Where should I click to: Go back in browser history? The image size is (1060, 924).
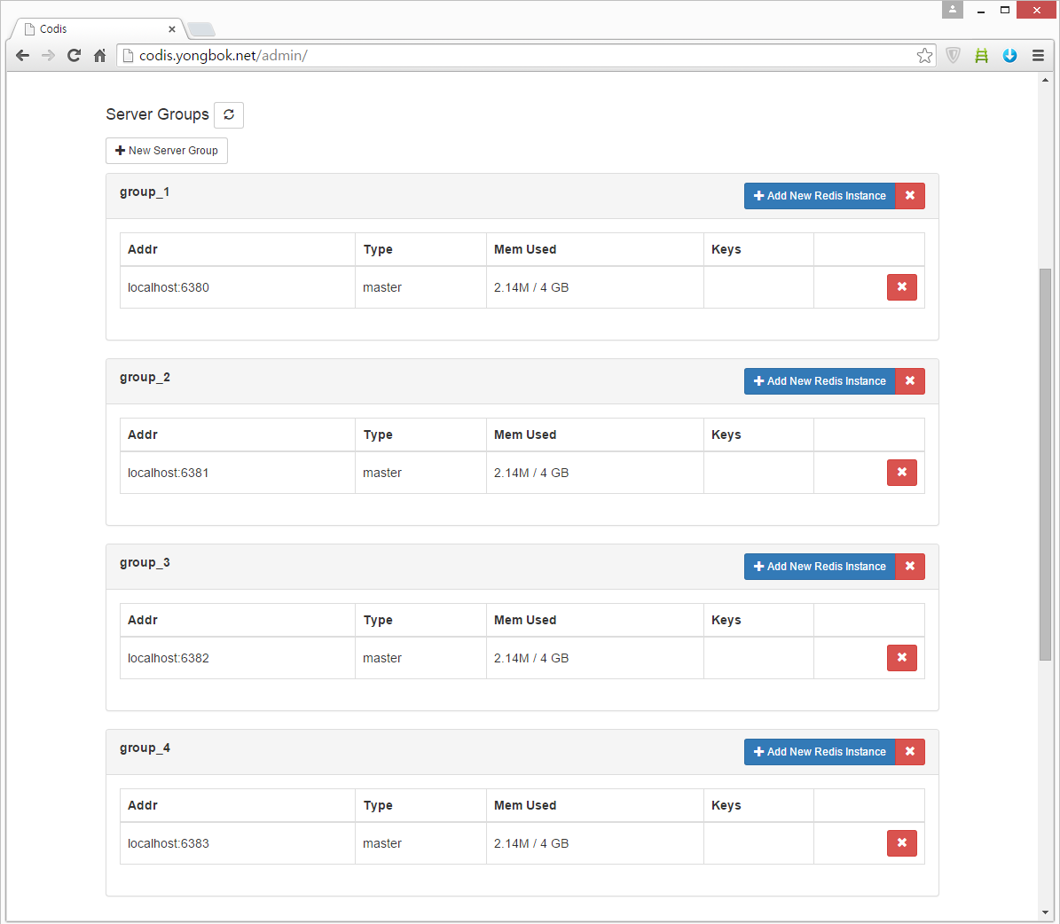(x=22, y=56)
